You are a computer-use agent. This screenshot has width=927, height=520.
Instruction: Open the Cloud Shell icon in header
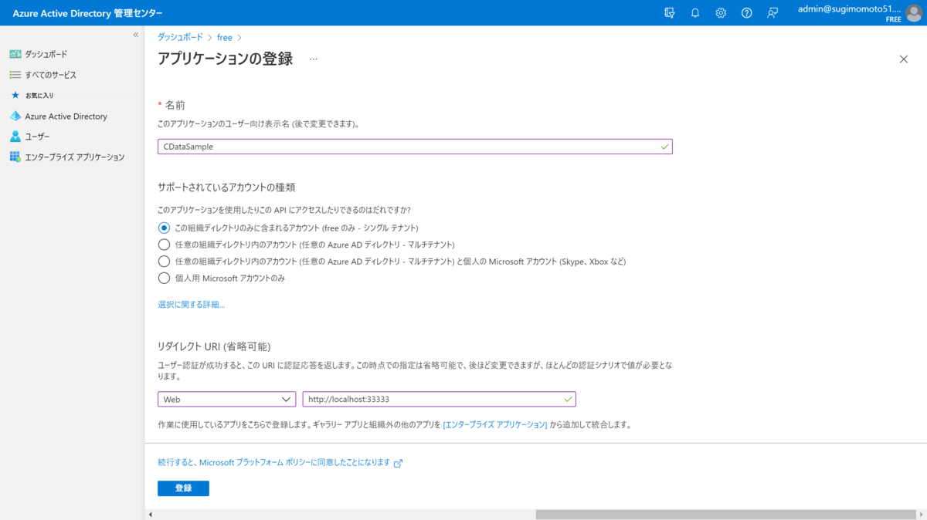pos(669,12)
